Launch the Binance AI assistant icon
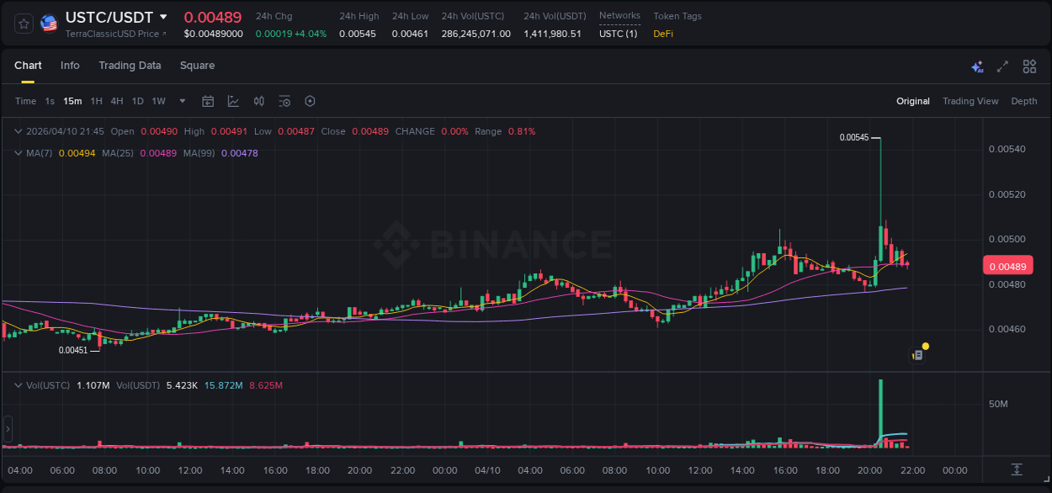The image size is (1052, 493). tap(976, 66)
